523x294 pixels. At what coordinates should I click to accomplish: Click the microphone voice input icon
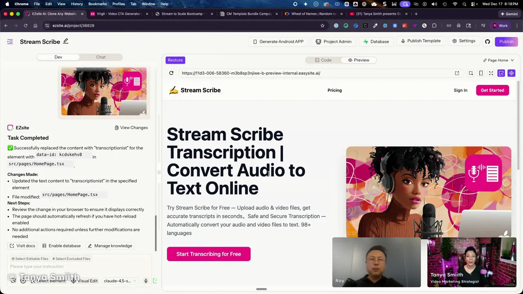(146, 281)
